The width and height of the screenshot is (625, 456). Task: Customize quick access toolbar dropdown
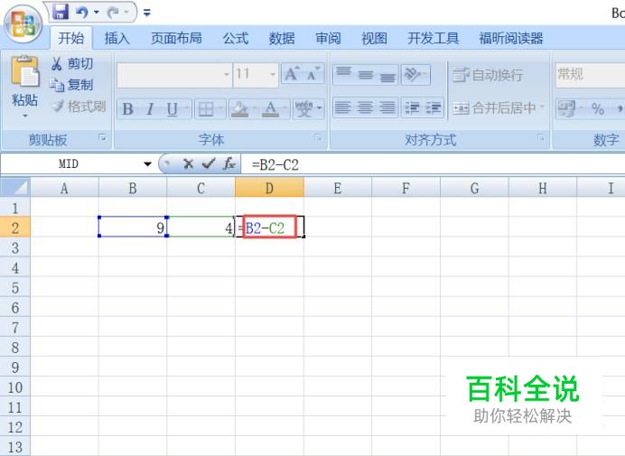(x=147, y=14)
